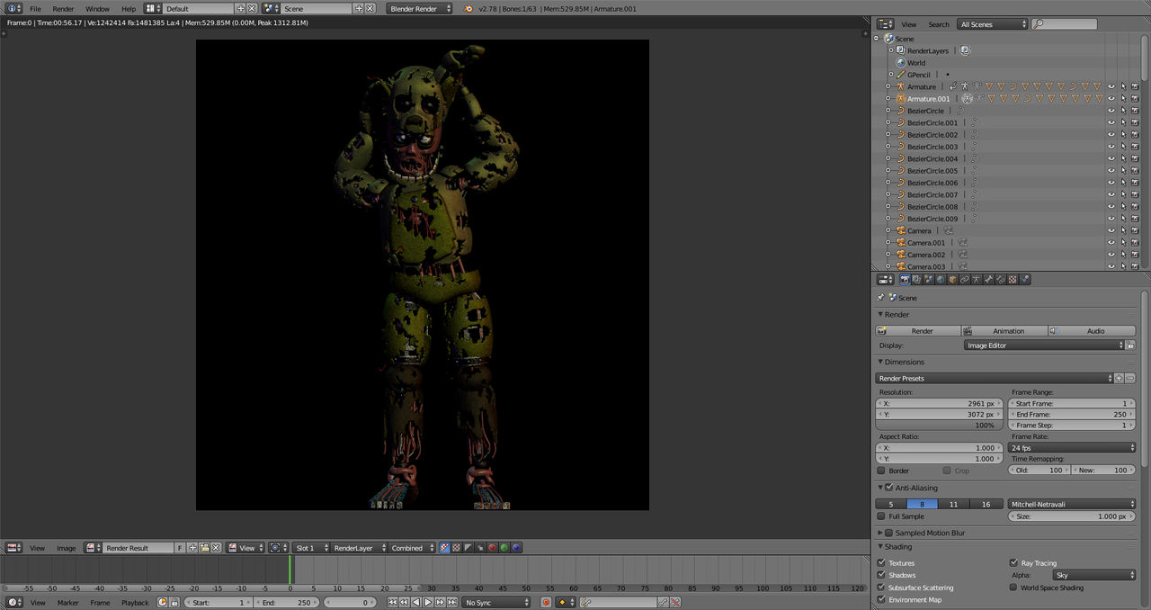Image resolution: width=1151 pixels, height=610 pixels.
Task: Select 16 anti-aliasing samples
Action: (x=986, y=505)
